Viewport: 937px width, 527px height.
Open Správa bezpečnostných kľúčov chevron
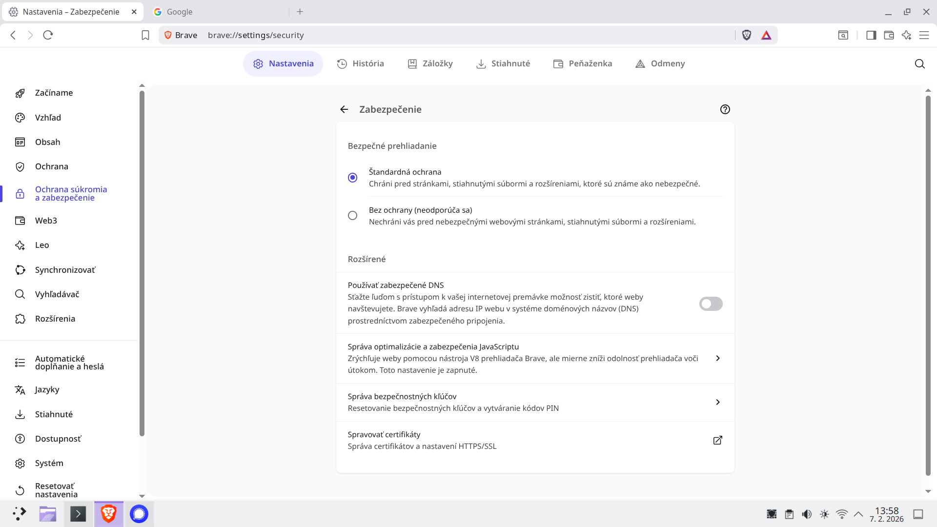coord(717,402)
